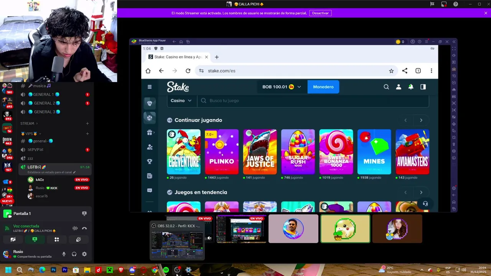Bookmark page with star icon
Viewport: 491px width, 276px height.
[x=391, y=71]
